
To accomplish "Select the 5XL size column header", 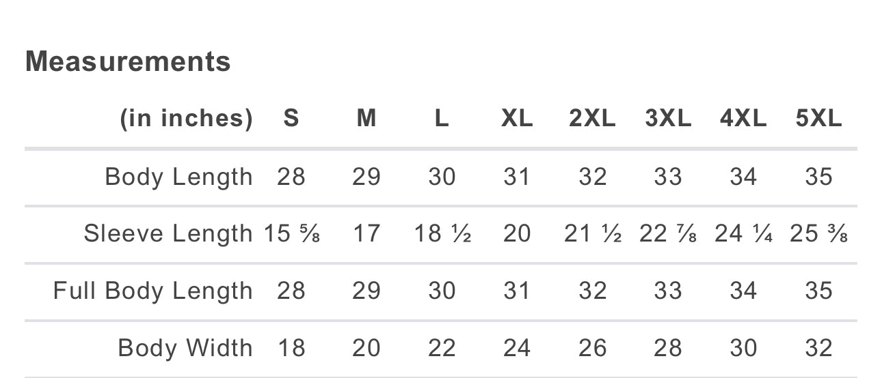I will pos(818,119).
